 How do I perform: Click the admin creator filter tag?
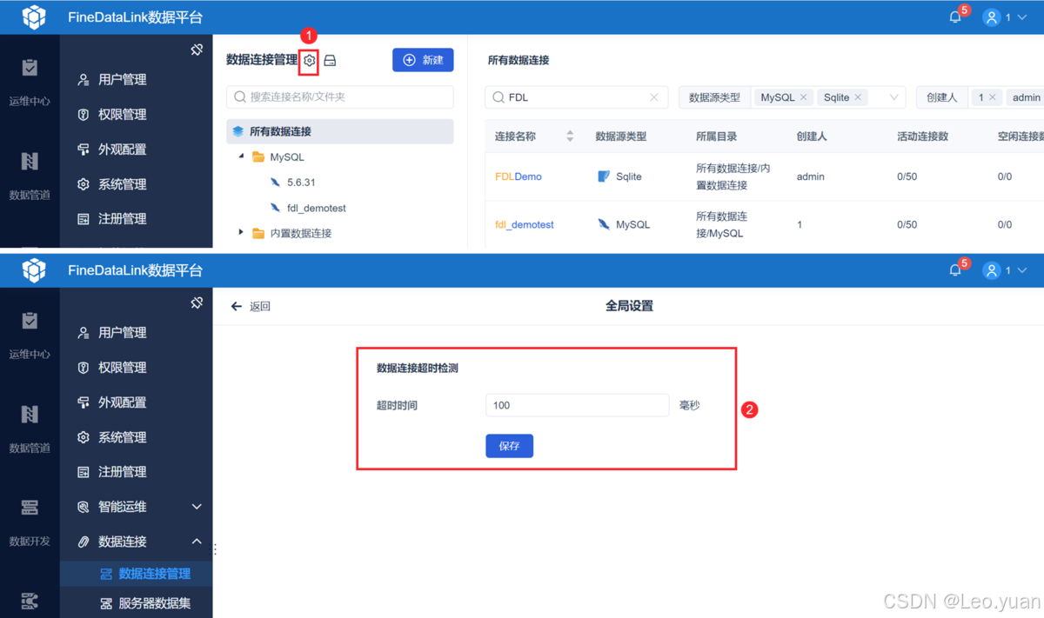1026,97
